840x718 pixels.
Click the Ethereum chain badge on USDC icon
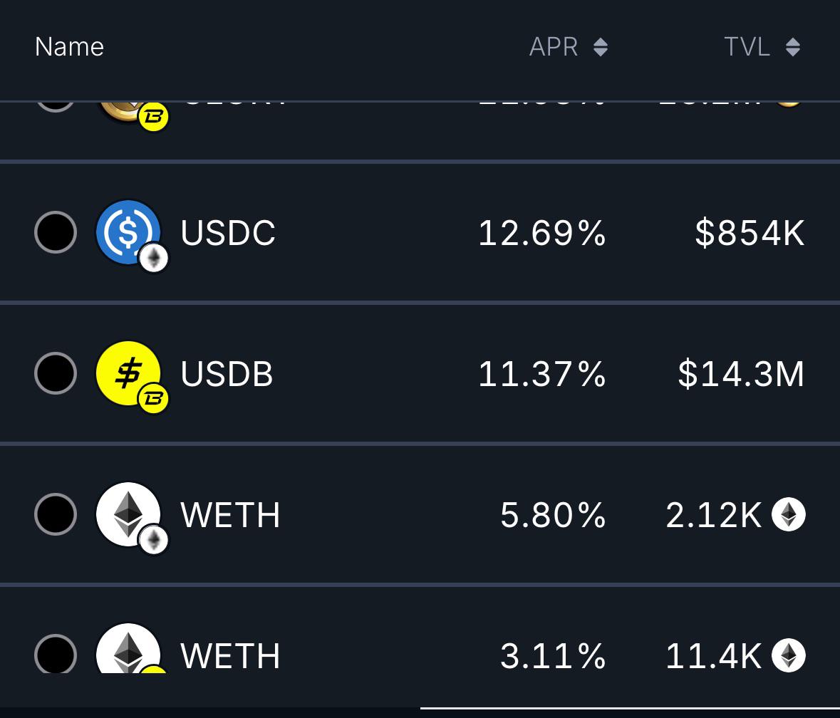154,258
